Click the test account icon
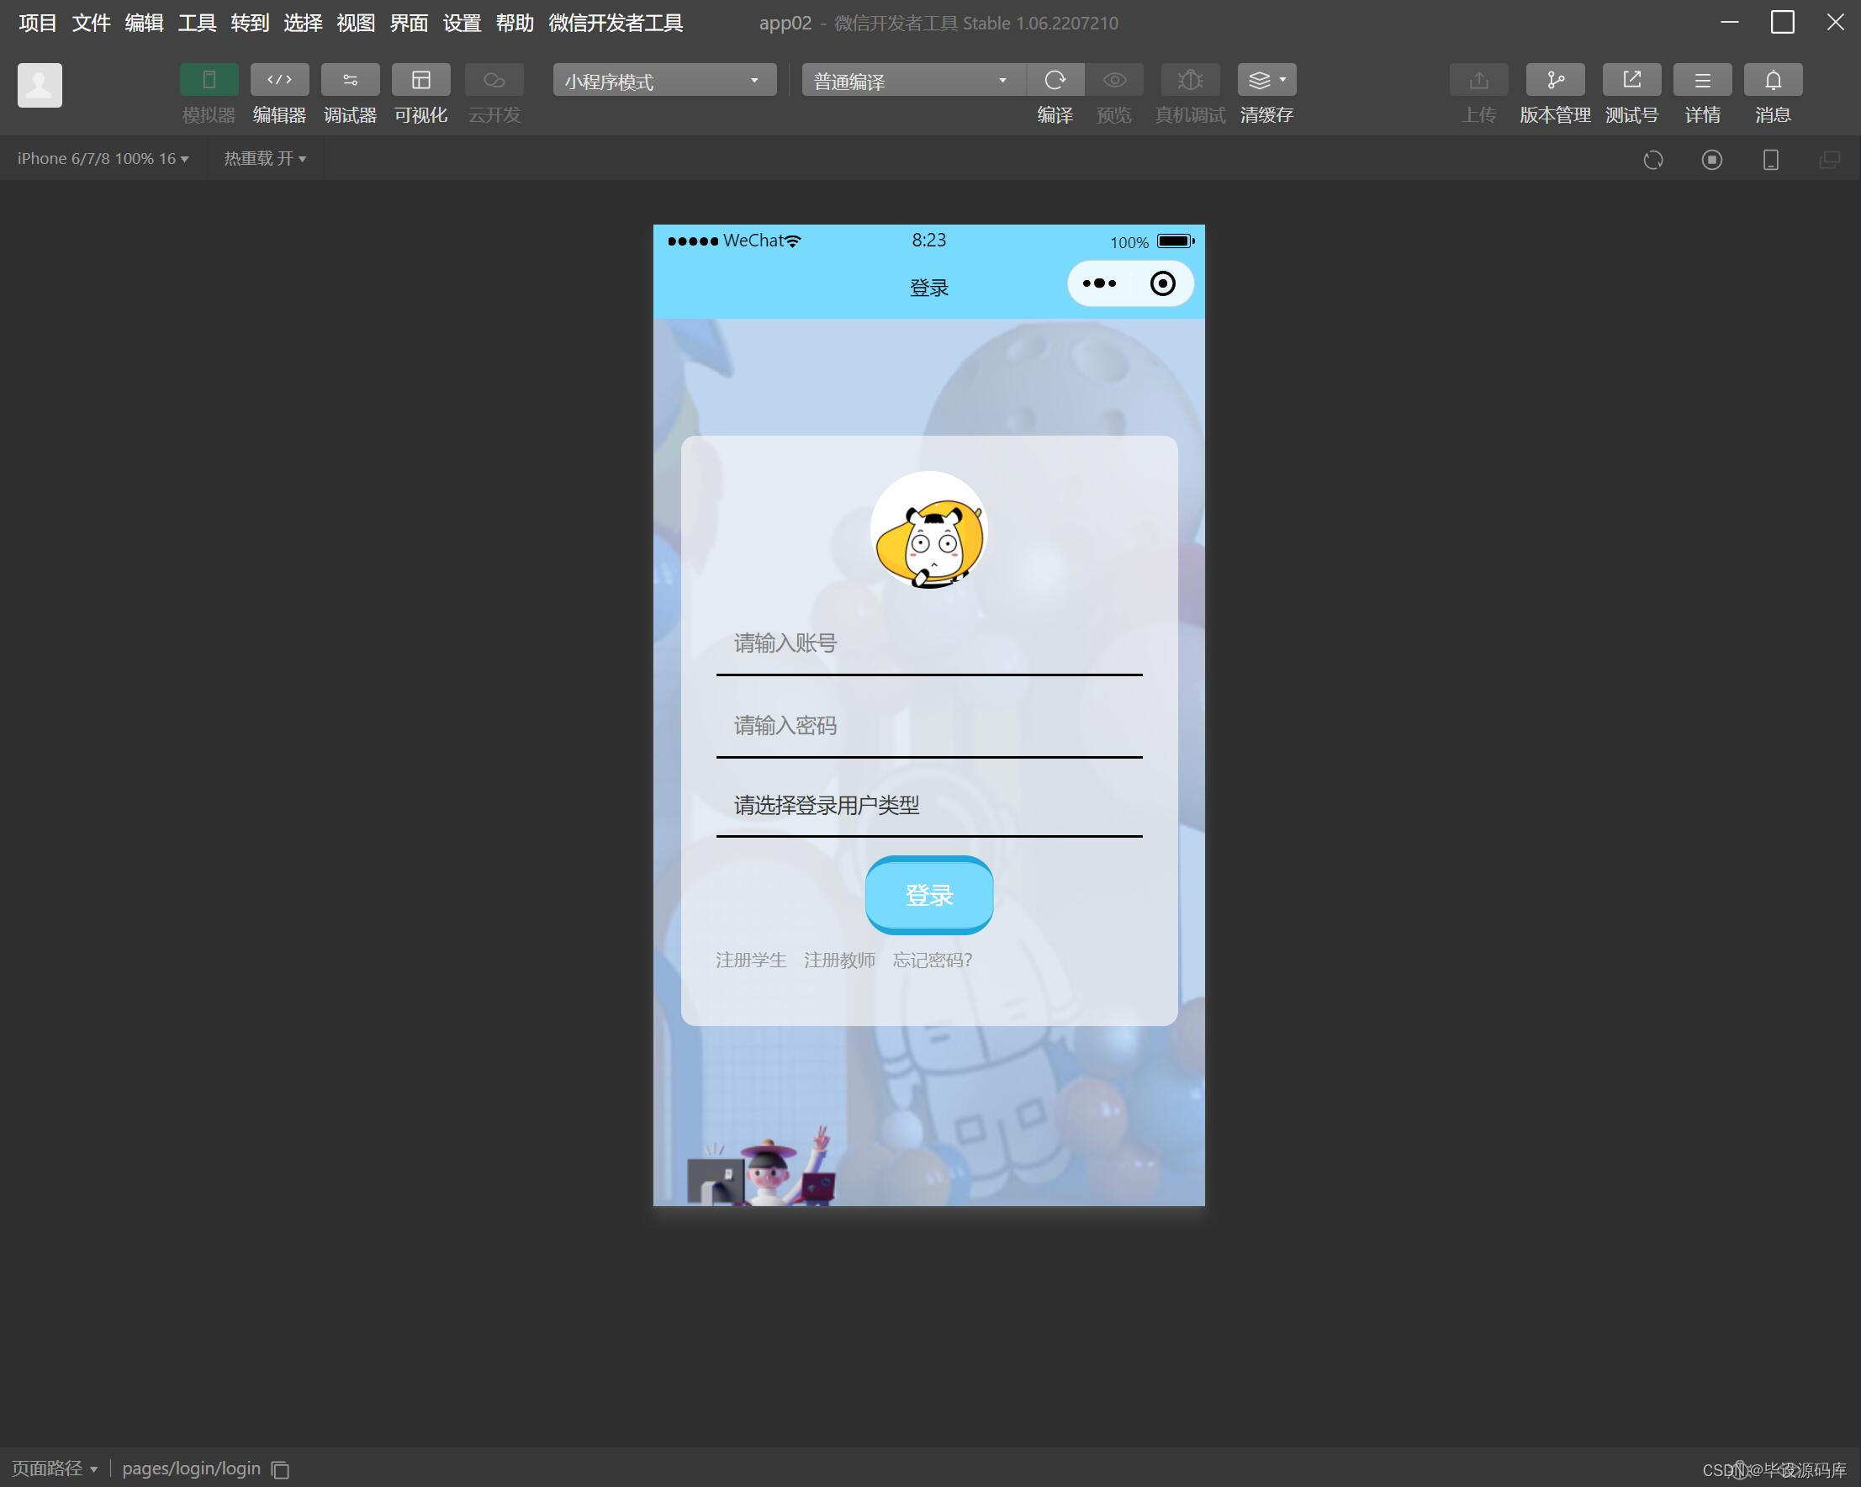The height and width of the screenshot is (1487, 1861). coord(1631,80)
